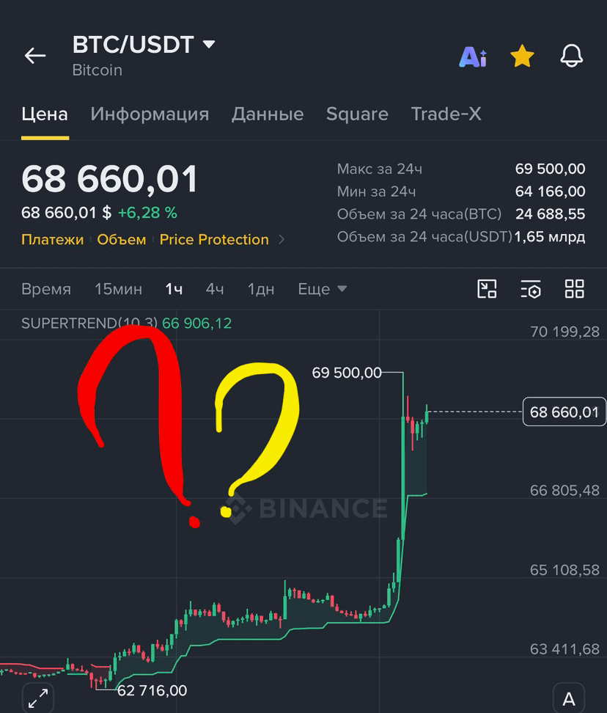Open the Square tab

(357, 114)
